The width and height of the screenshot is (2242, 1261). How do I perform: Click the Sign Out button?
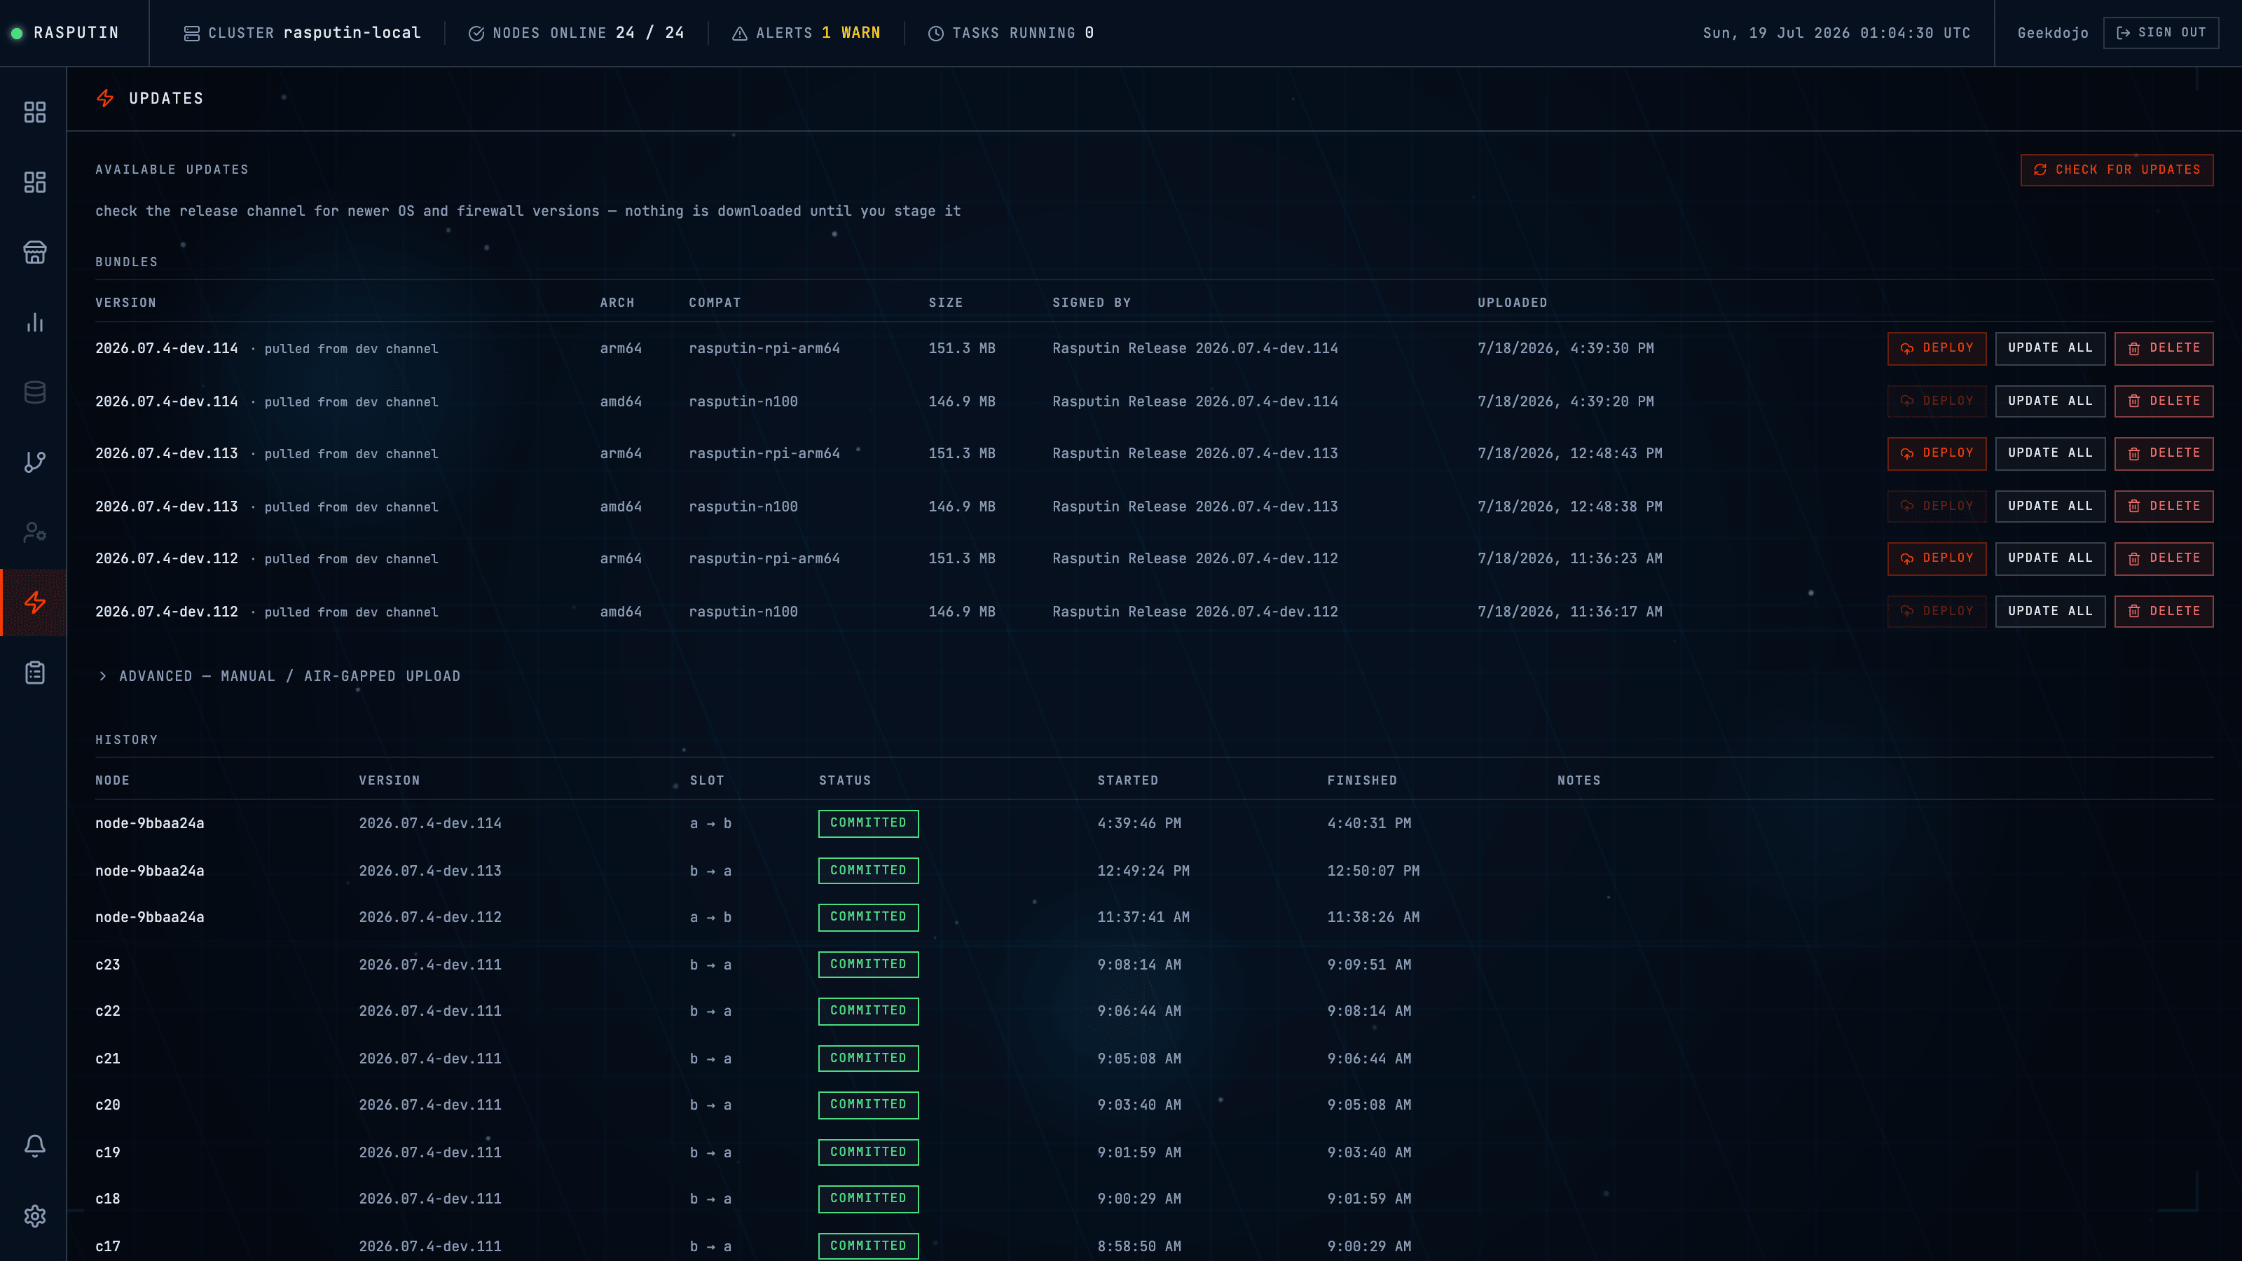pyautogui.click(x=2161, y=33)
